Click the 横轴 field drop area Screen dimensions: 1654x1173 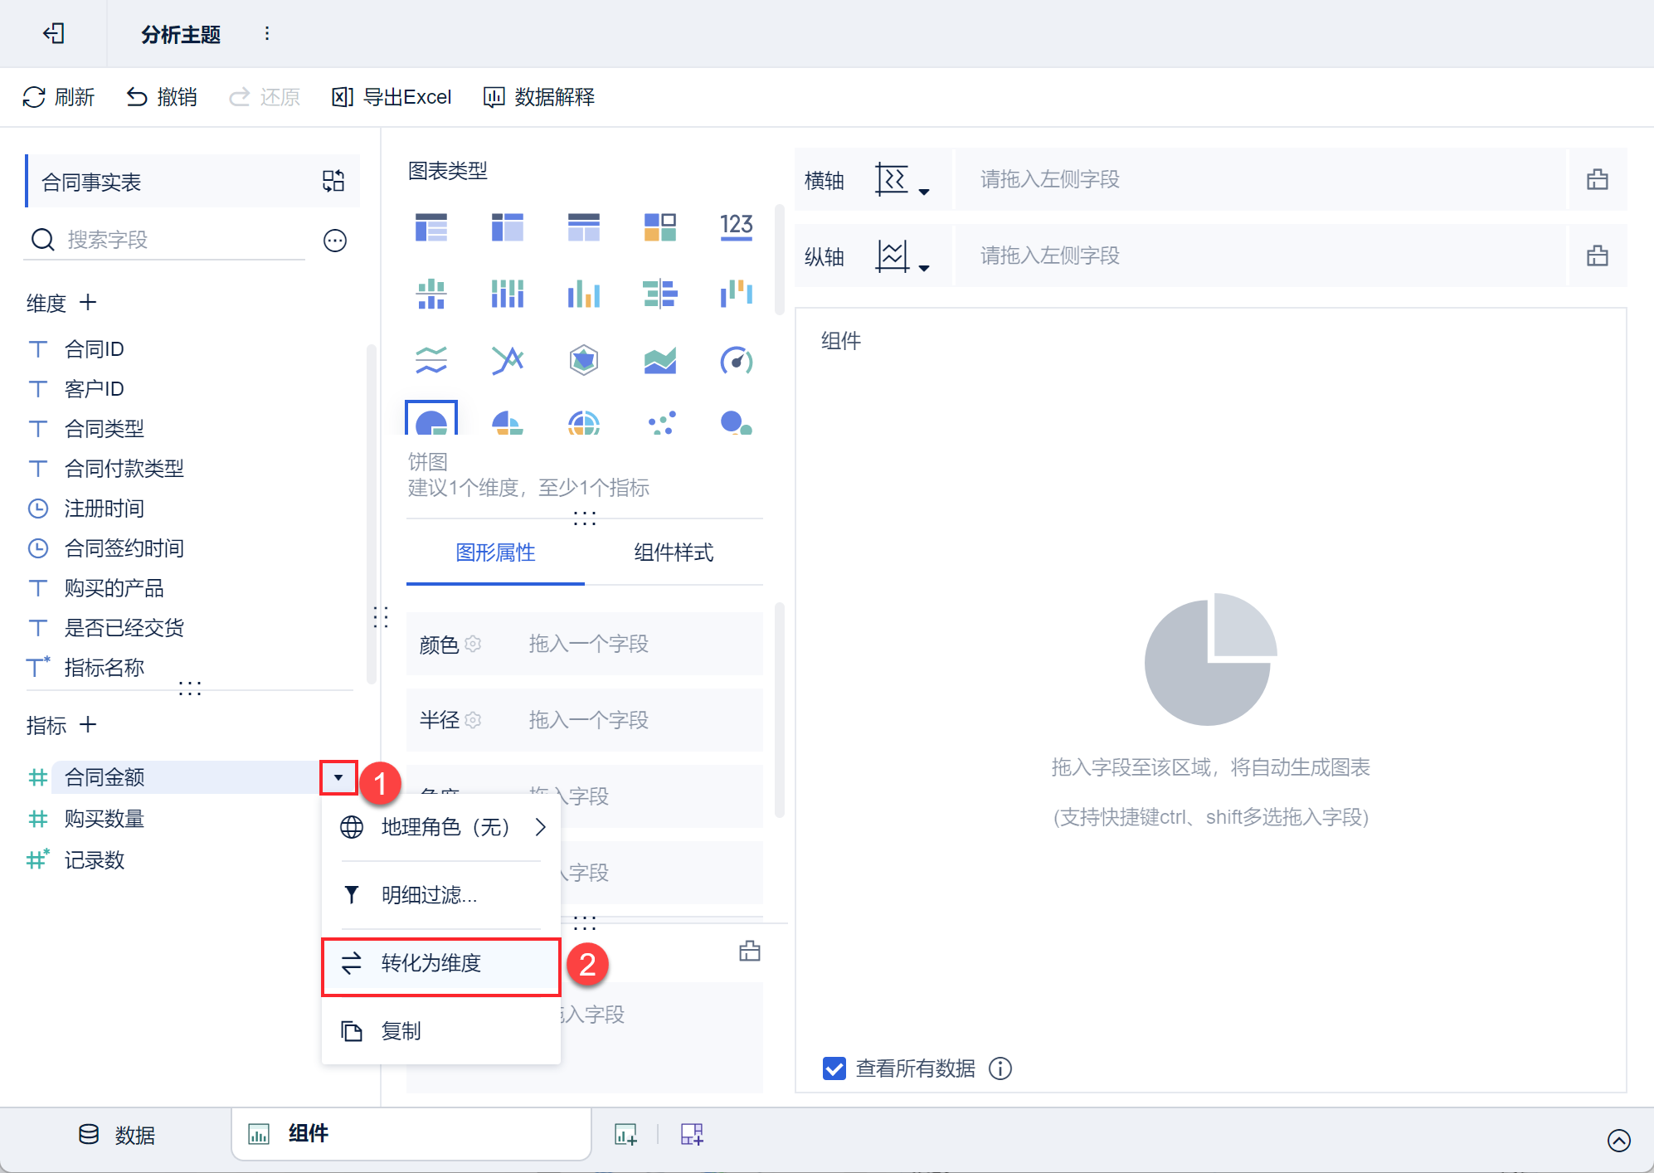point(1261,179)
